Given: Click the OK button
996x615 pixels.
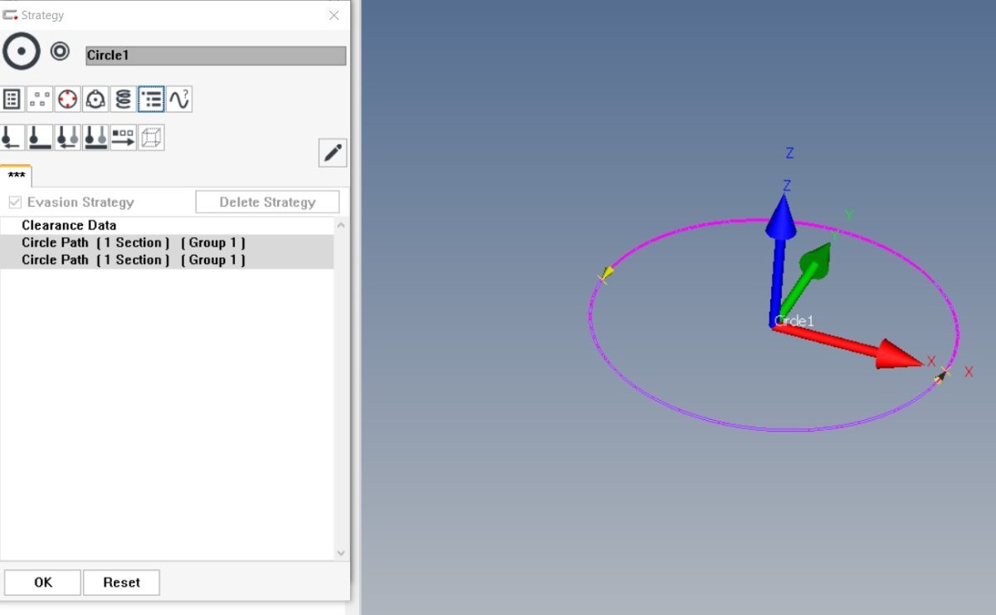Looking at the screenshot, I should click(43, 583).
